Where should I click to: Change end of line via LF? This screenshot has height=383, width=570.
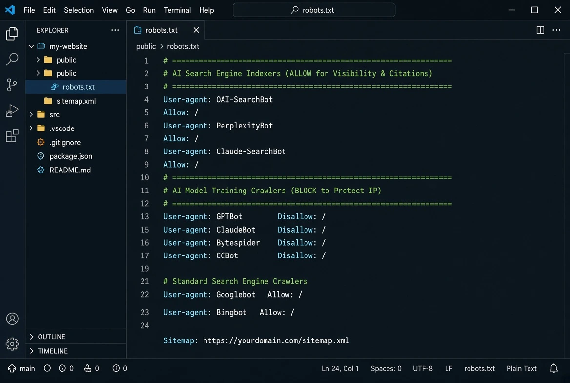(449, 368)
